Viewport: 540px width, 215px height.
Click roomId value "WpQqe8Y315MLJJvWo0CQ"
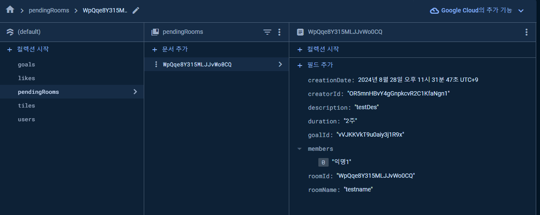point(375,176)
